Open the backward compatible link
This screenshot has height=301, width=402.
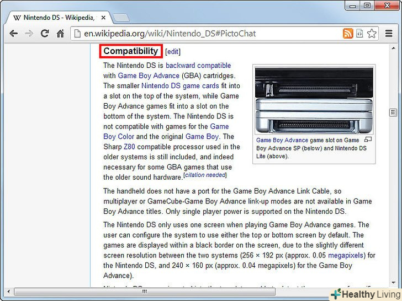pos(198,66)
